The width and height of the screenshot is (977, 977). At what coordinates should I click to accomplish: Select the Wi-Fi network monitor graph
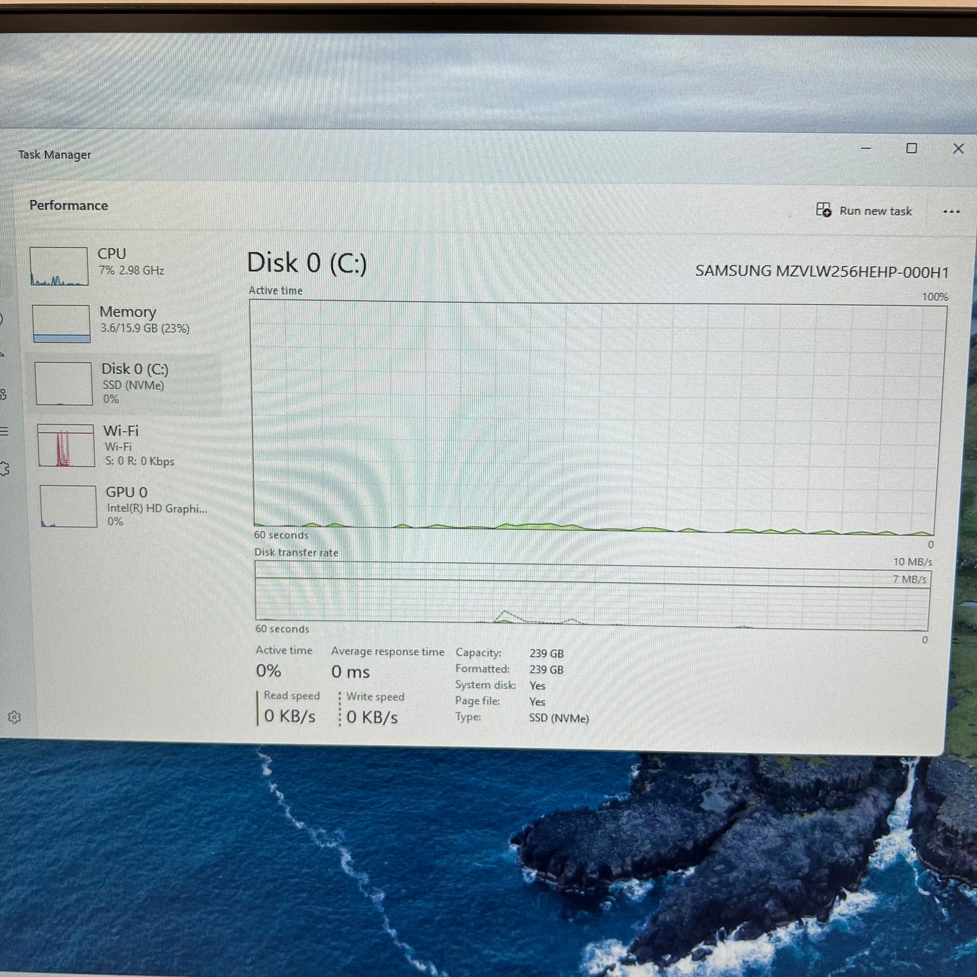66,446
